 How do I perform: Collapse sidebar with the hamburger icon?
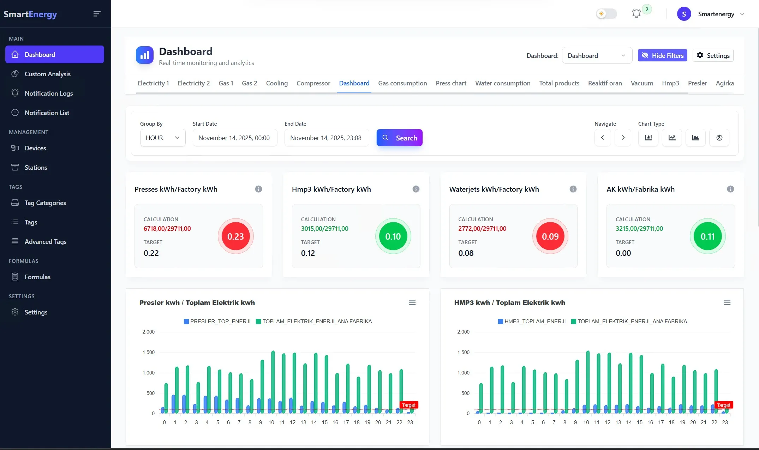[97, 14]
